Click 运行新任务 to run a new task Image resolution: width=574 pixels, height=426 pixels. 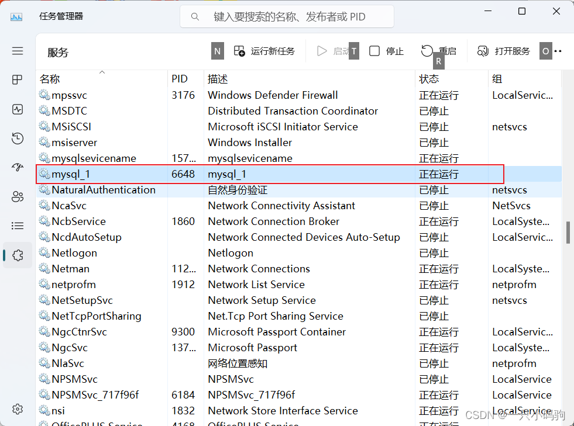(x=264, y=51)
